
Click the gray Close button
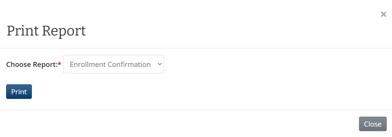click(372, 124)
